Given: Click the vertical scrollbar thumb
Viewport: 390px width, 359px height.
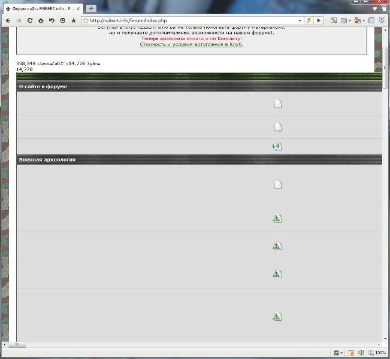Looking at the screenshot, I should click(386, 67).
